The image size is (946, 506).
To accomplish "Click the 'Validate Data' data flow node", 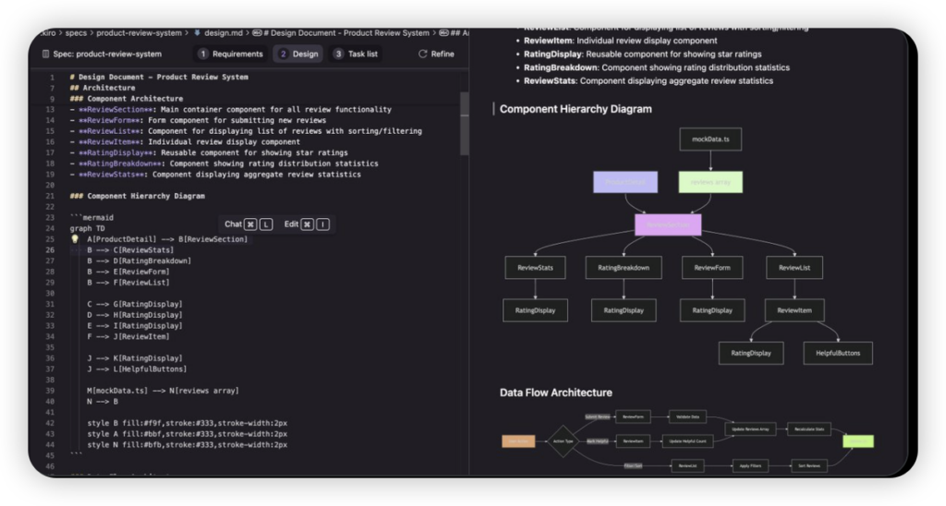I will tap(687, 416).
